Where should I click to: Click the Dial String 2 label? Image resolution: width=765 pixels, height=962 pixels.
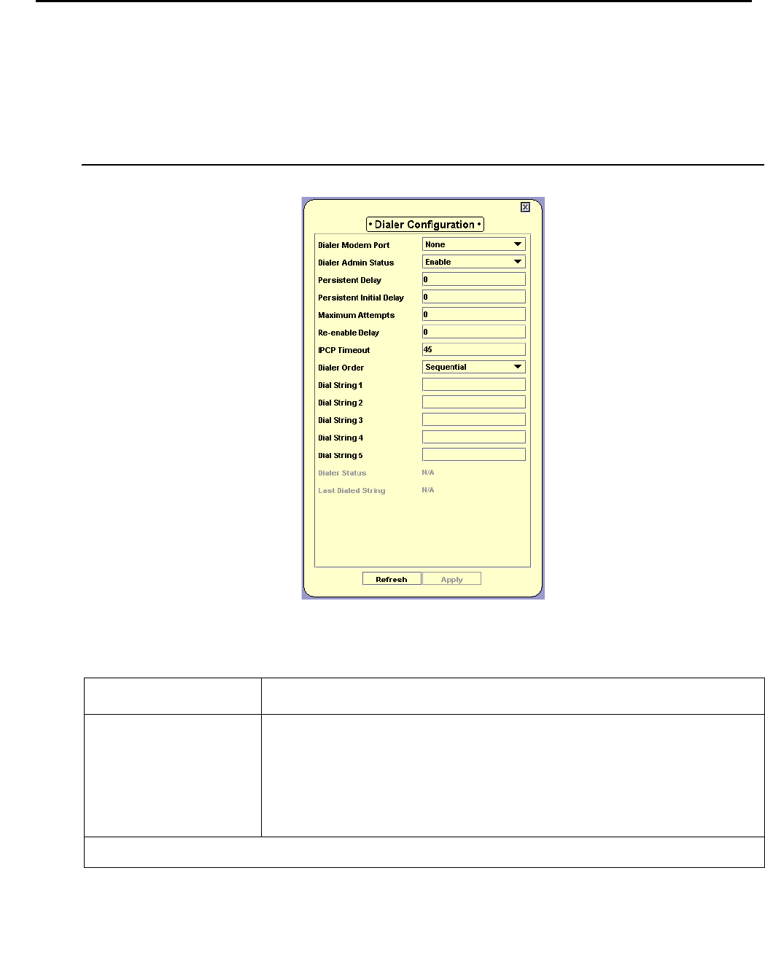tap(340, 403)
